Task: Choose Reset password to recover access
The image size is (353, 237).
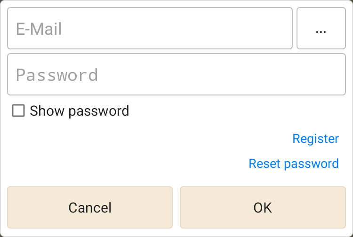Action: click(x=293, y=163)
